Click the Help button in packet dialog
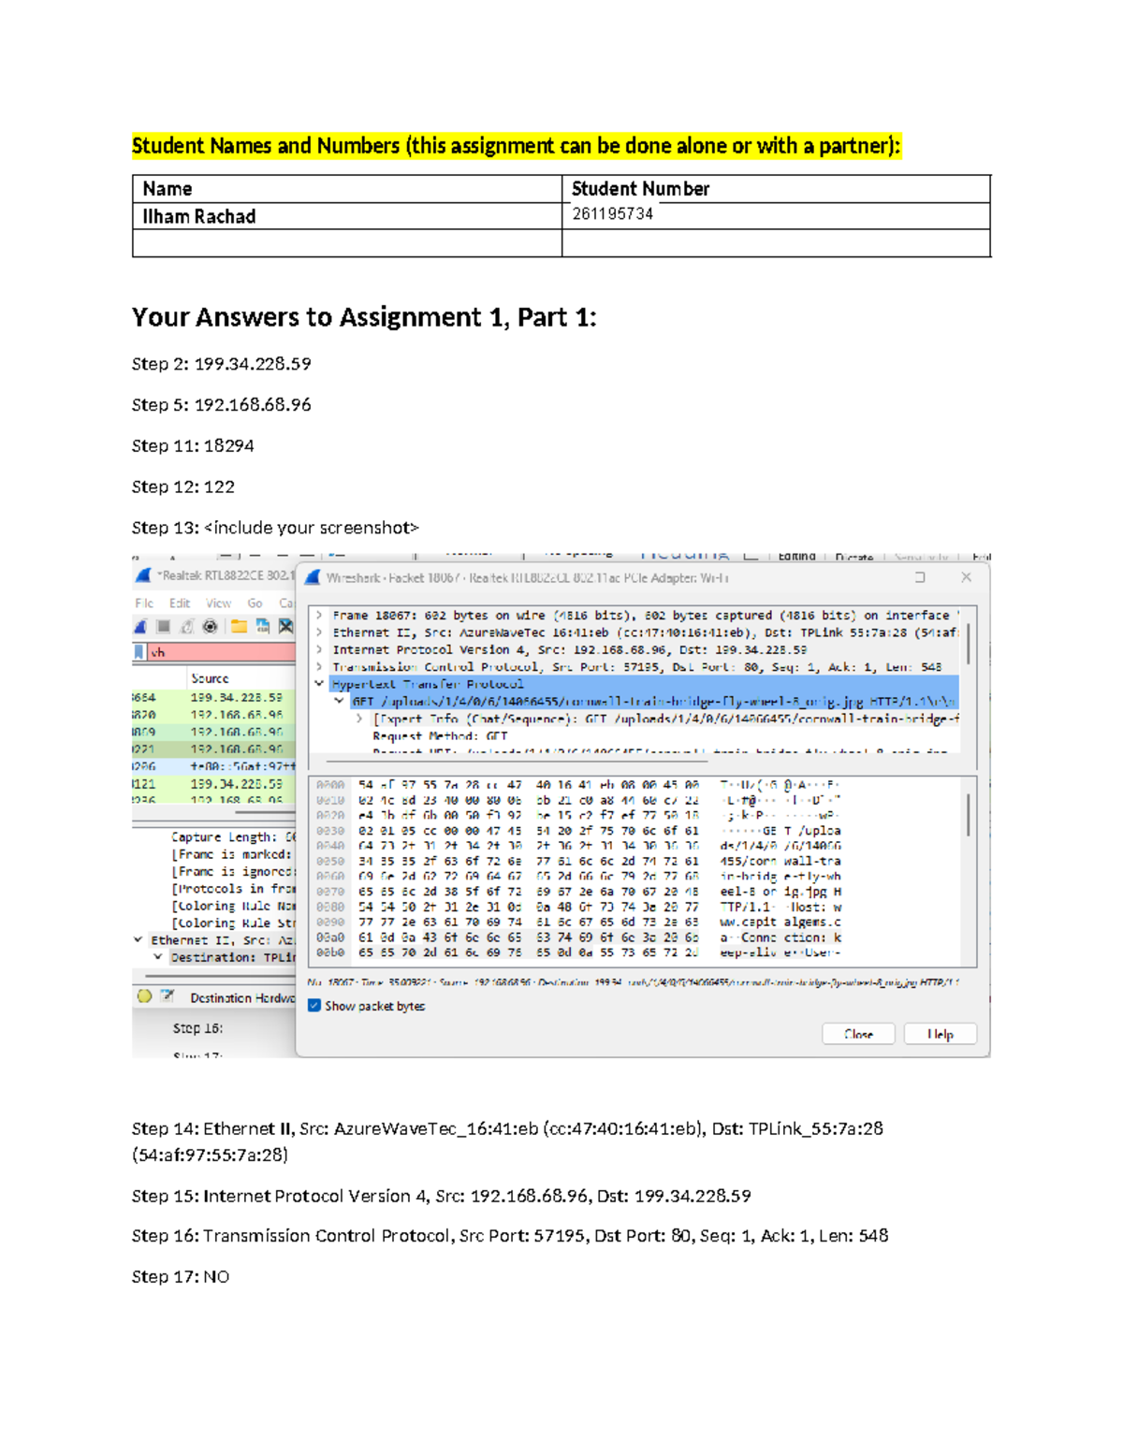The width and height of the screenshot is (1123, 1453). click(940, 1035)
